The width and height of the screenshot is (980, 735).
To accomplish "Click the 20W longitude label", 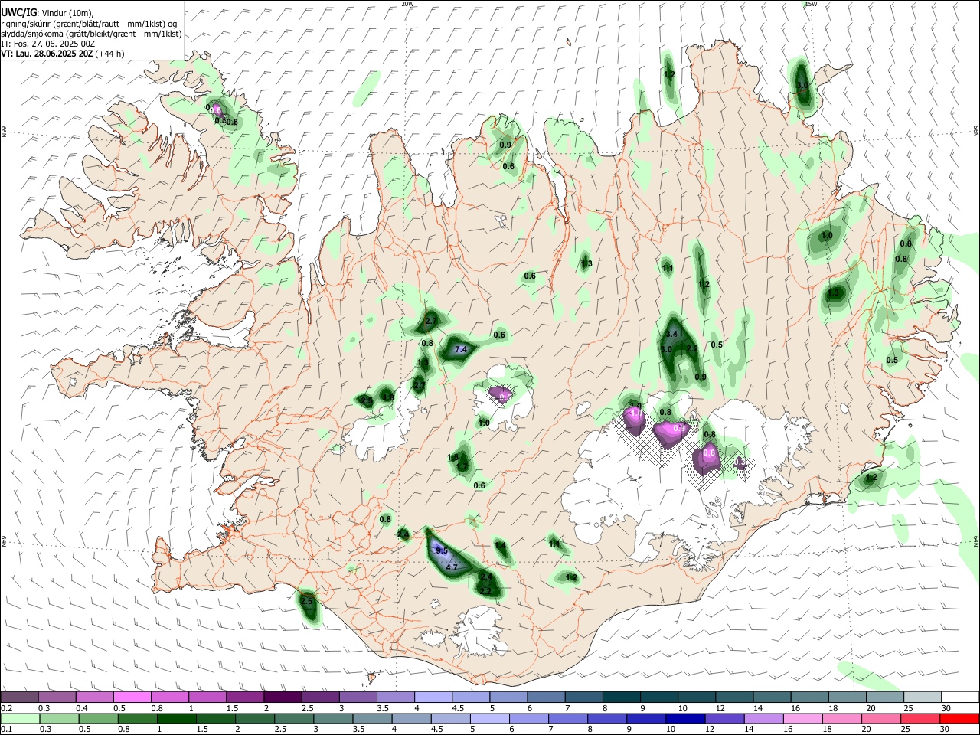I will click(407, 4).
